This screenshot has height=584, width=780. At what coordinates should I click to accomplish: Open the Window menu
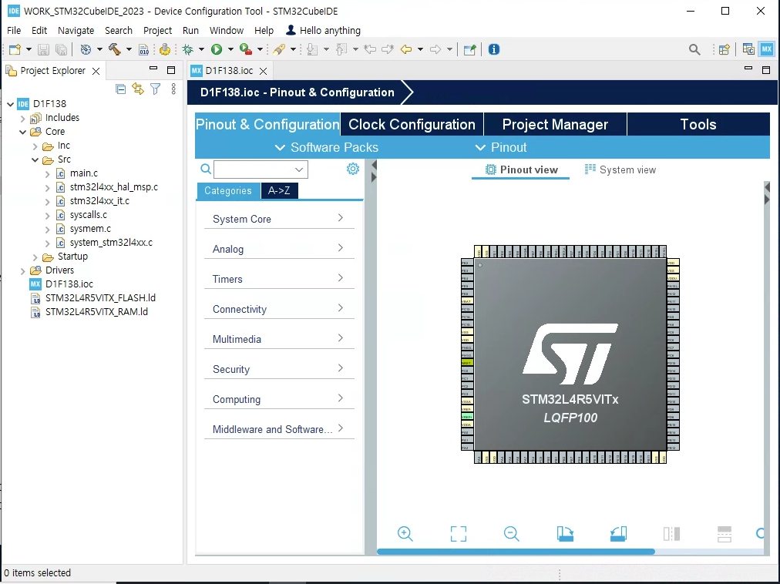click(x=227, y=30)
